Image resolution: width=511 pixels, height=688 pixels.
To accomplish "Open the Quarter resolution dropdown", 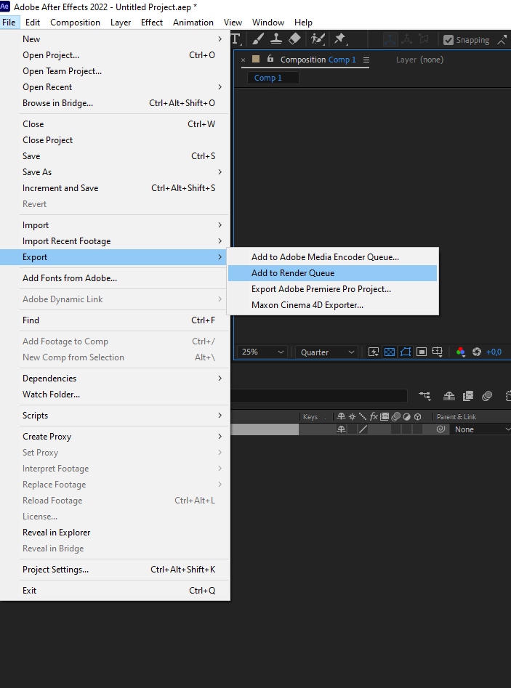I will (327, 352).
